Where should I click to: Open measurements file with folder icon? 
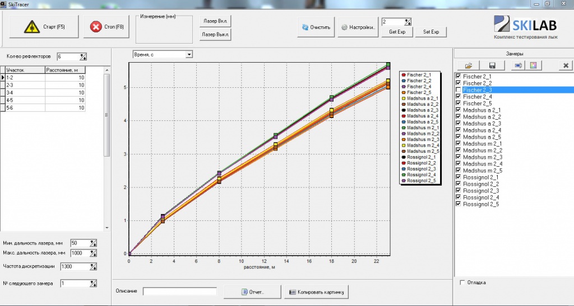click(469, 65)
